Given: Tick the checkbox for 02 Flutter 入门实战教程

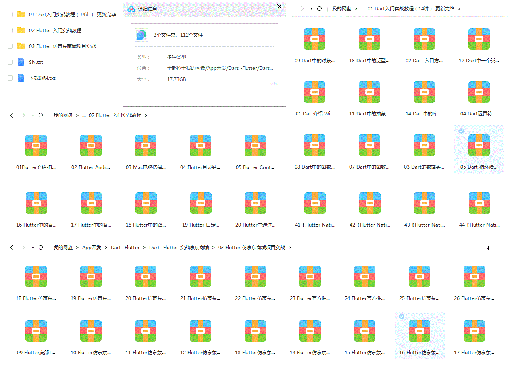Looking at the screenshot, I should 10,30.
